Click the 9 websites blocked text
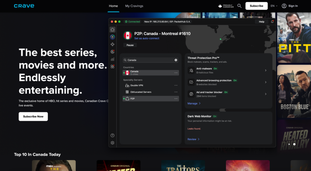The image size is (311, 171). 207,84
